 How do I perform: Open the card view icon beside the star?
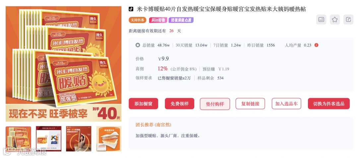pyautogui.click(x=321, y=20)
